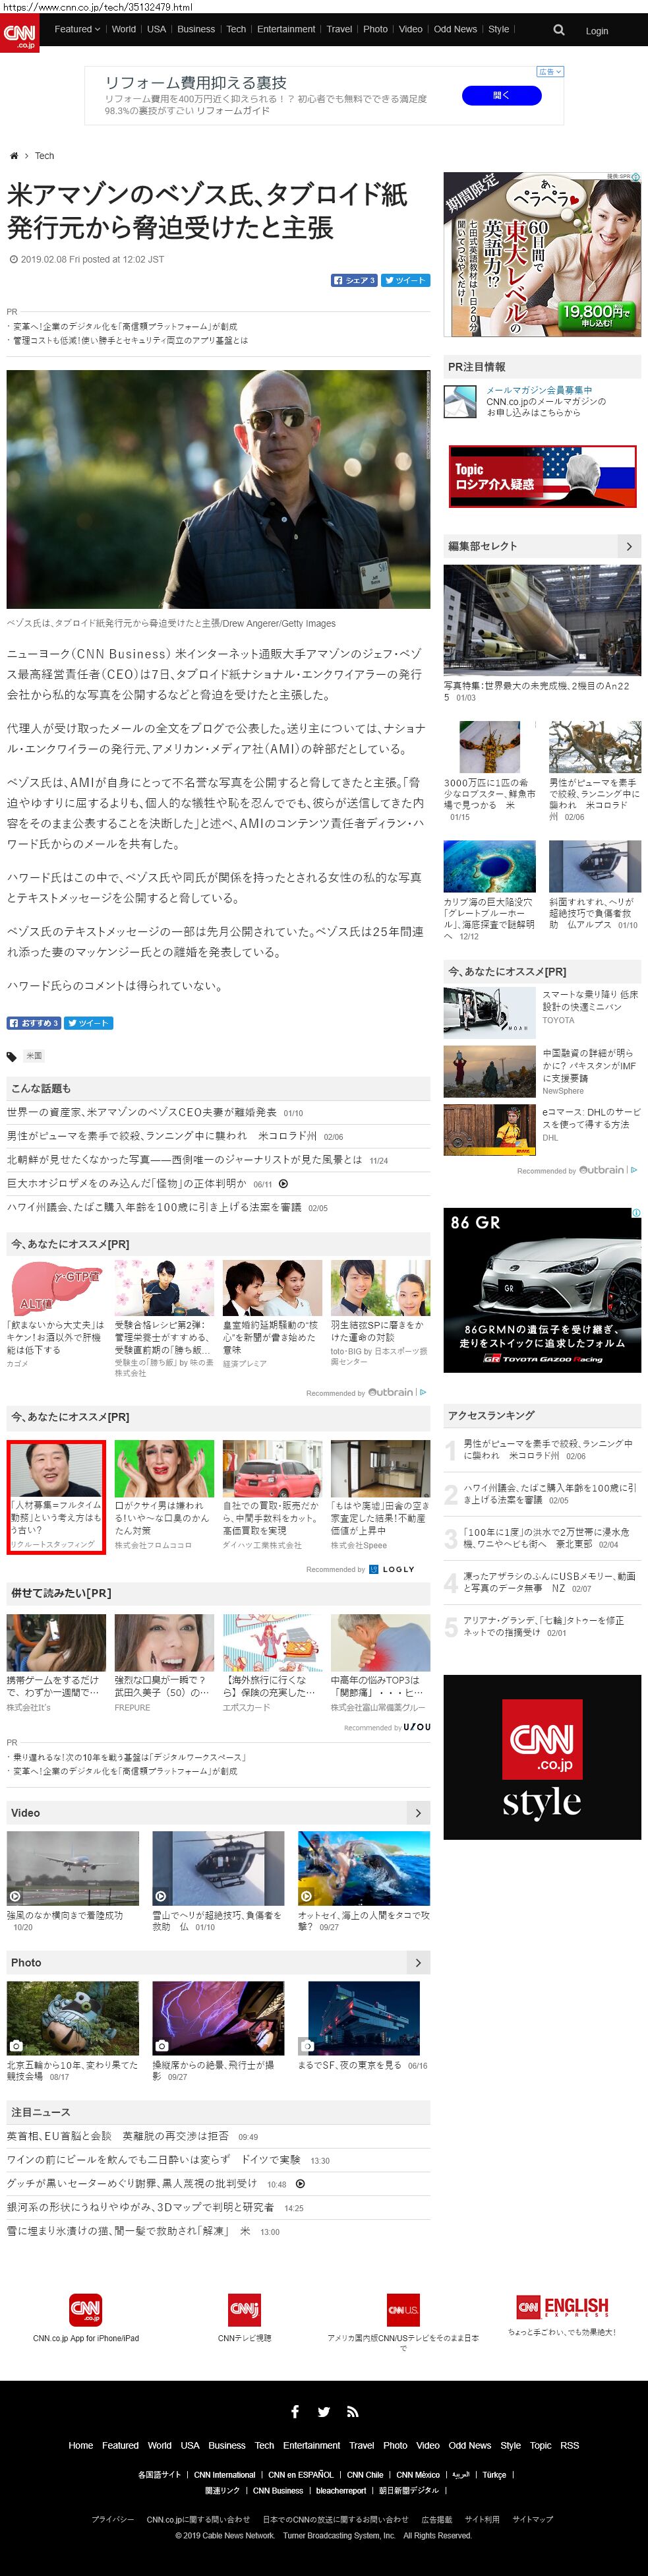Select Style in top navigation
The image size is (648, 2576).
pos(498,29)
